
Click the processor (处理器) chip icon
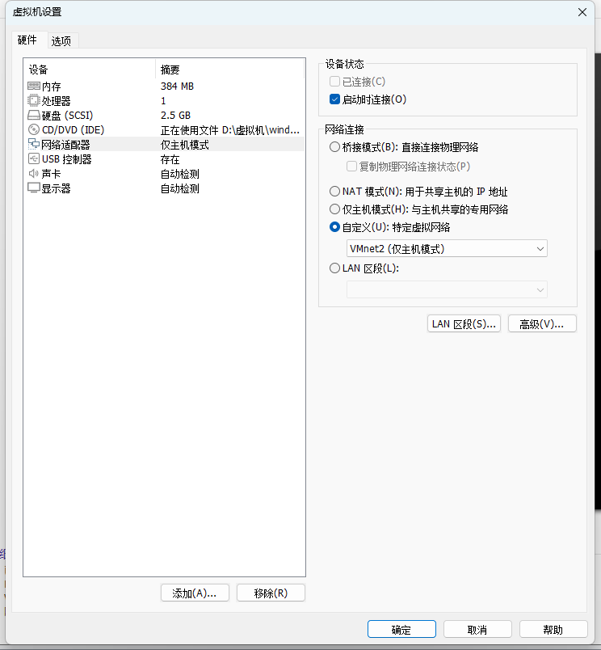34,101
